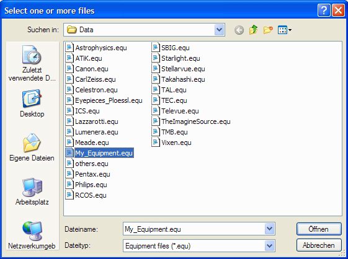Select Pentax.equ file name
This screenshot has height=259, width=348.
pos(92,174)
